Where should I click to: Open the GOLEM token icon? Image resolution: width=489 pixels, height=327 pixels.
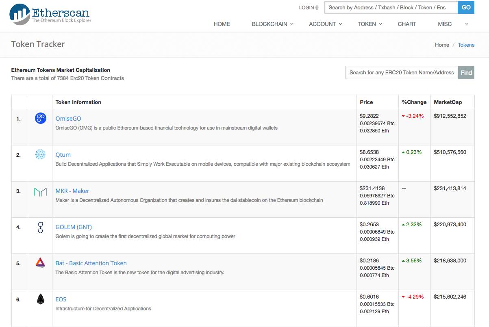click(x=40, y=227)
